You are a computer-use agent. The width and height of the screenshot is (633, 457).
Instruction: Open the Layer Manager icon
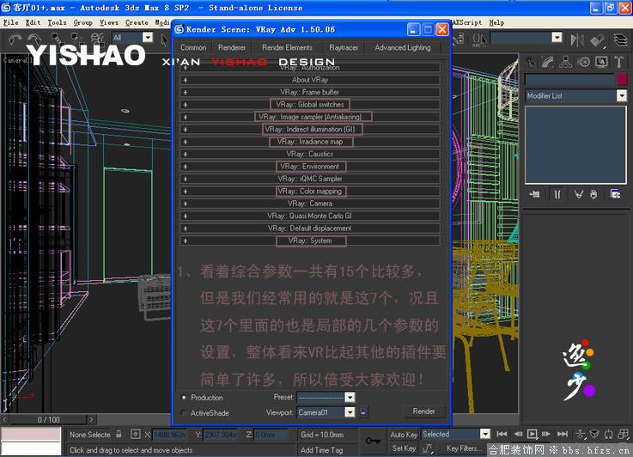click(621, 40)
